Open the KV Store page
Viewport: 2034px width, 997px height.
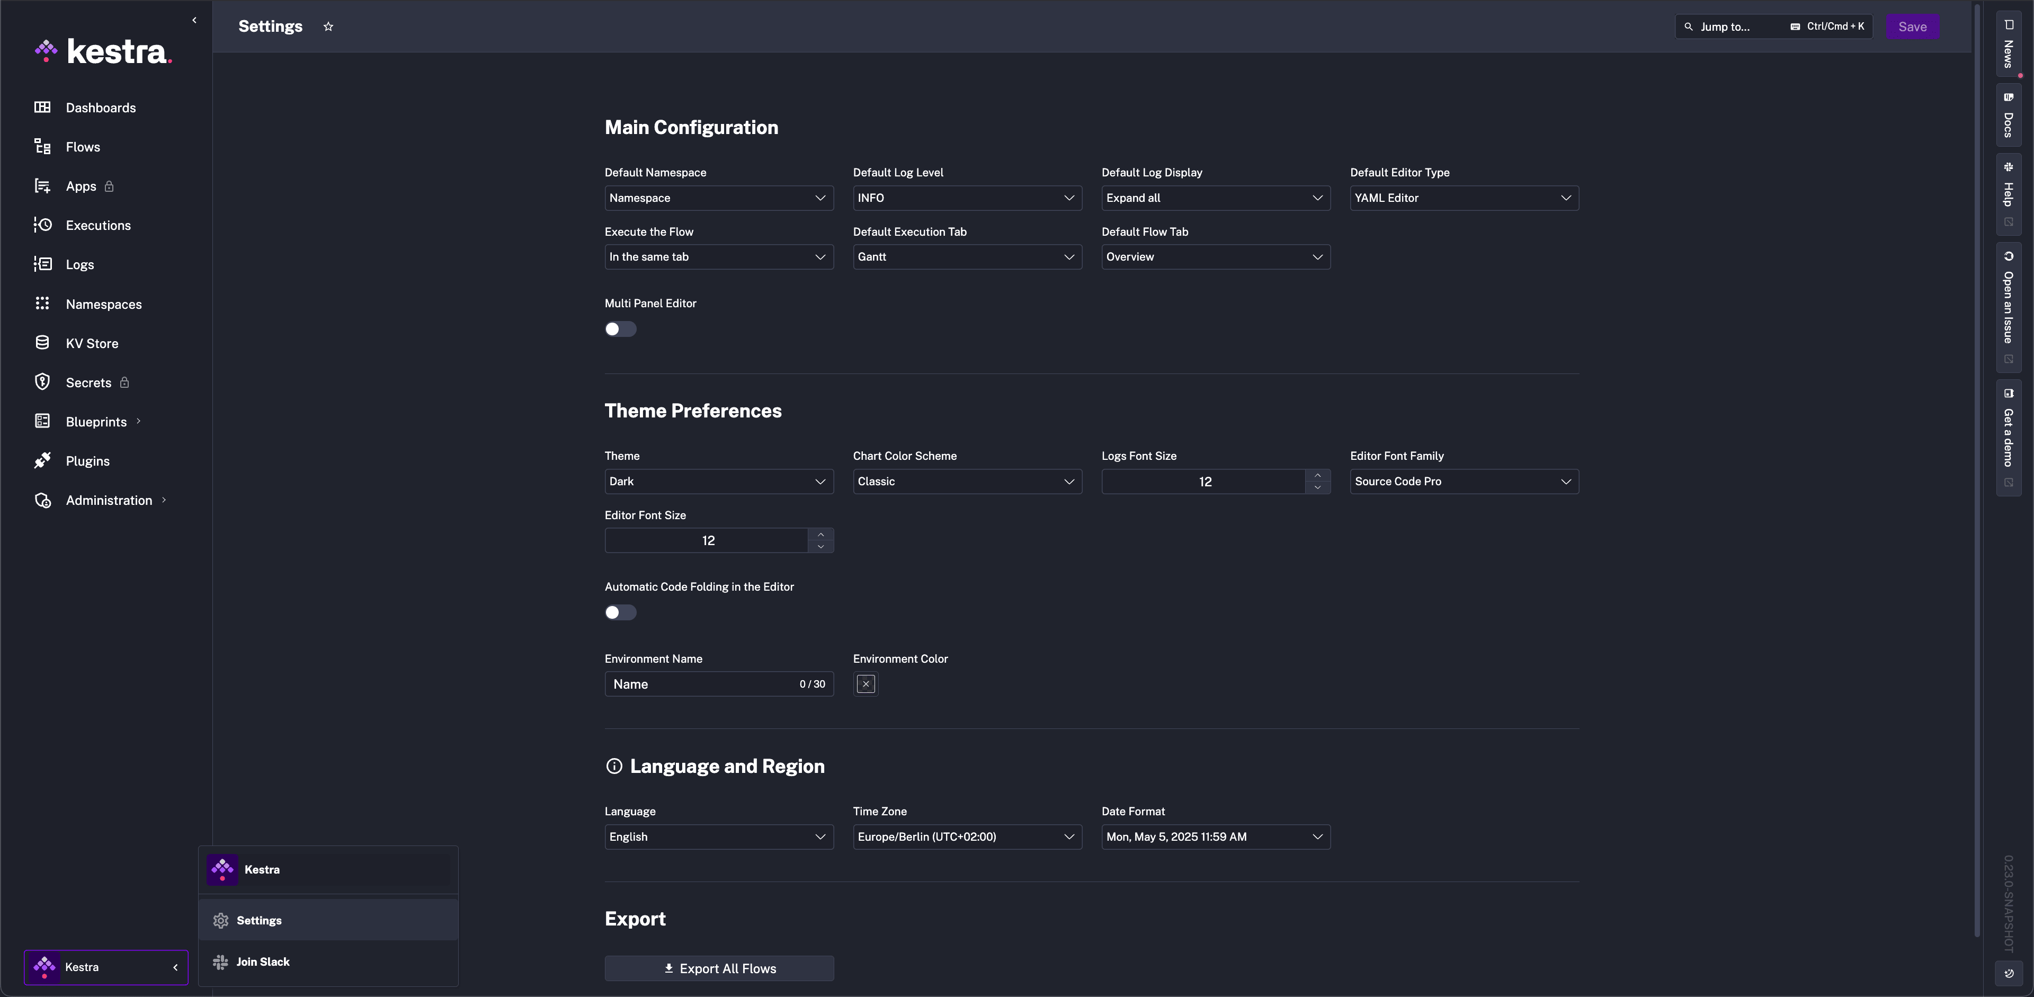coord(92,343)
